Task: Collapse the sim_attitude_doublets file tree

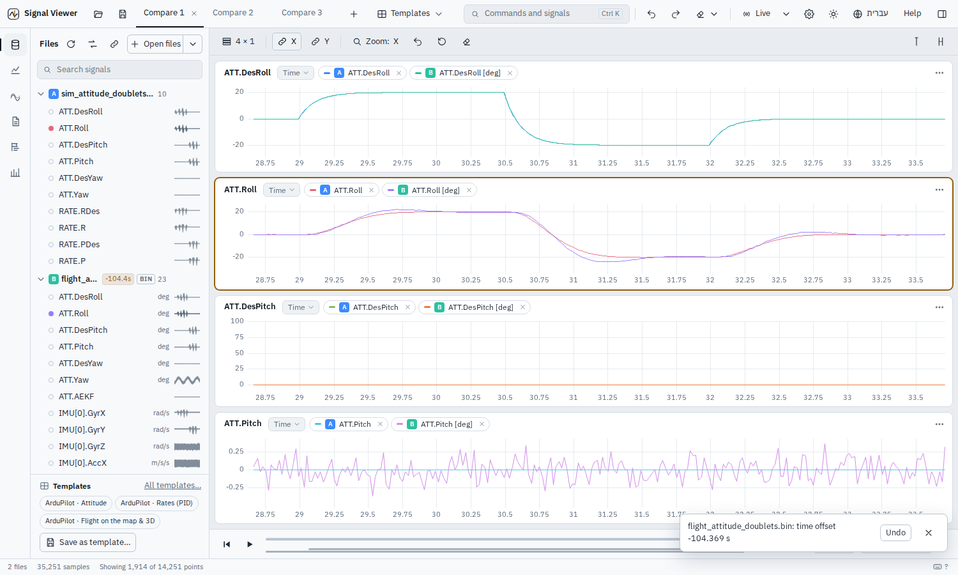Action: pyautogui.click(x=41, y=94)
